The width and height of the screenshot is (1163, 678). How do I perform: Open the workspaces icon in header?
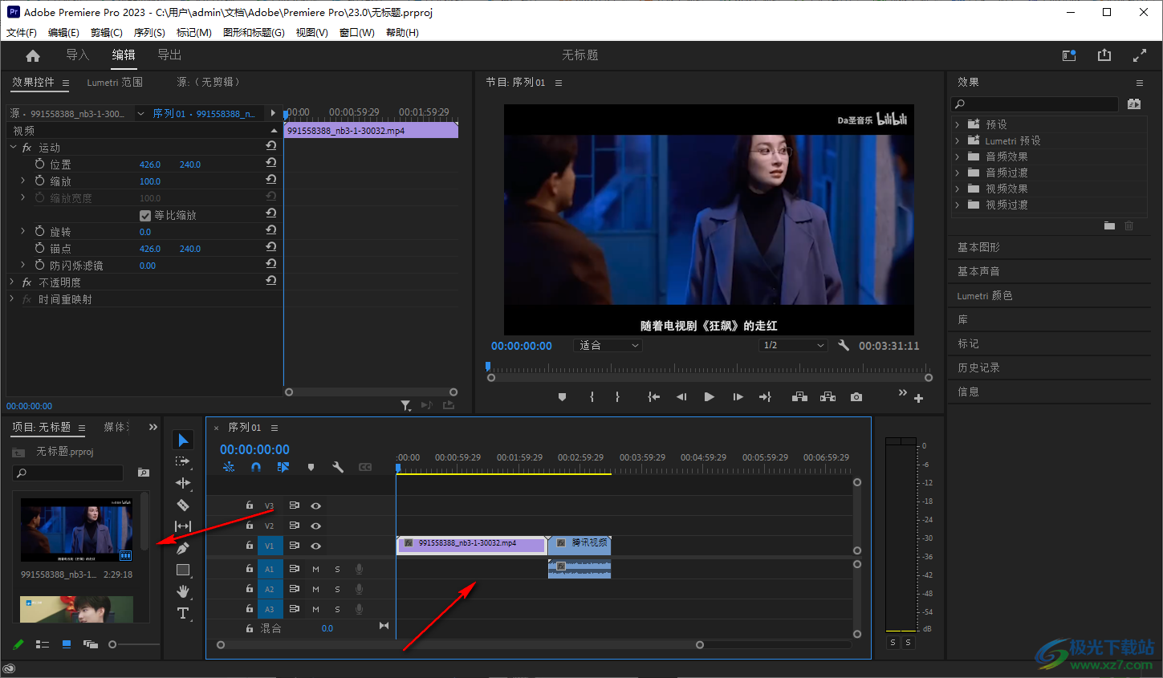click(x=1069, y=55)
